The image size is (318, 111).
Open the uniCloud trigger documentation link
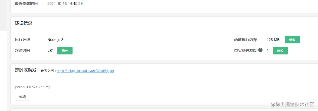tap(85, 71)
